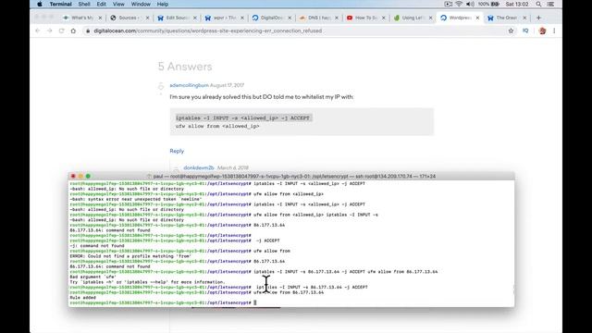Image resolution: width=592 pixels, height=333 pixels.
Task: Close the DNS tab
Action: [x=337, y=18]
